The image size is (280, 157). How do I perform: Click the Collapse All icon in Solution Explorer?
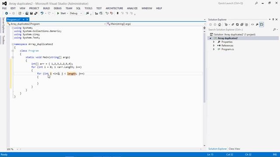242,25
